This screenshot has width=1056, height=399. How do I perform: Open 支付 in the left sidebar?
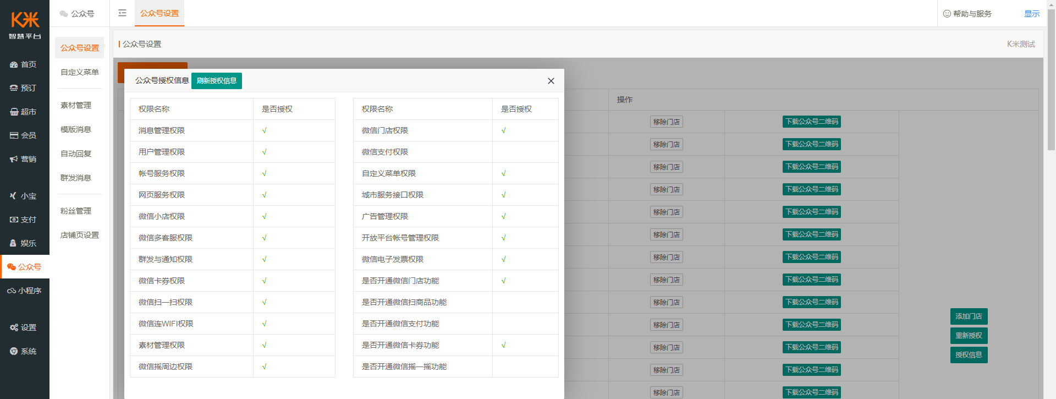(x=24, y=220)
